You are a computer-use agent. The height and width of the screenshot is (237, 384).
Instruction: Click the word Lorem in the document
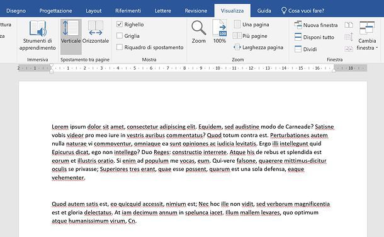click(x=60, y=127)
